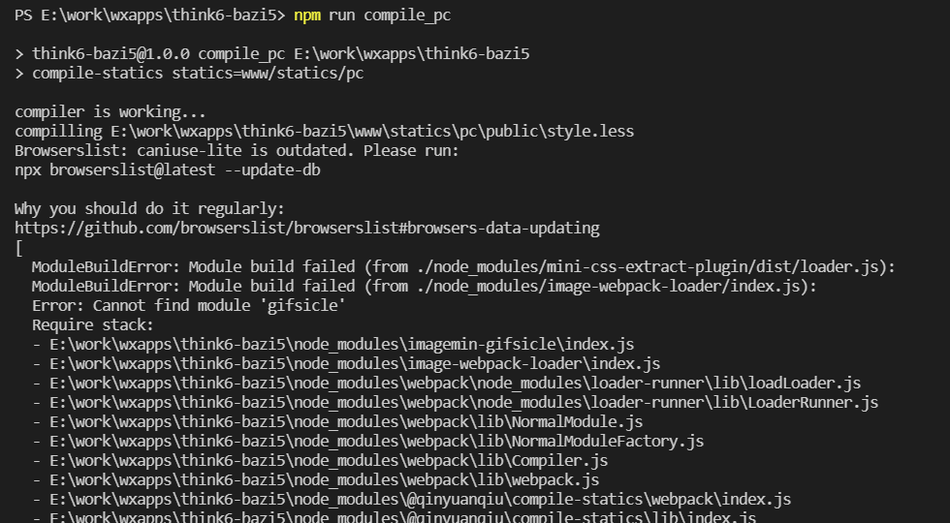950x523 pixels.
Task: Click the LoaderRunner.js file path
Action: [464, 403]
